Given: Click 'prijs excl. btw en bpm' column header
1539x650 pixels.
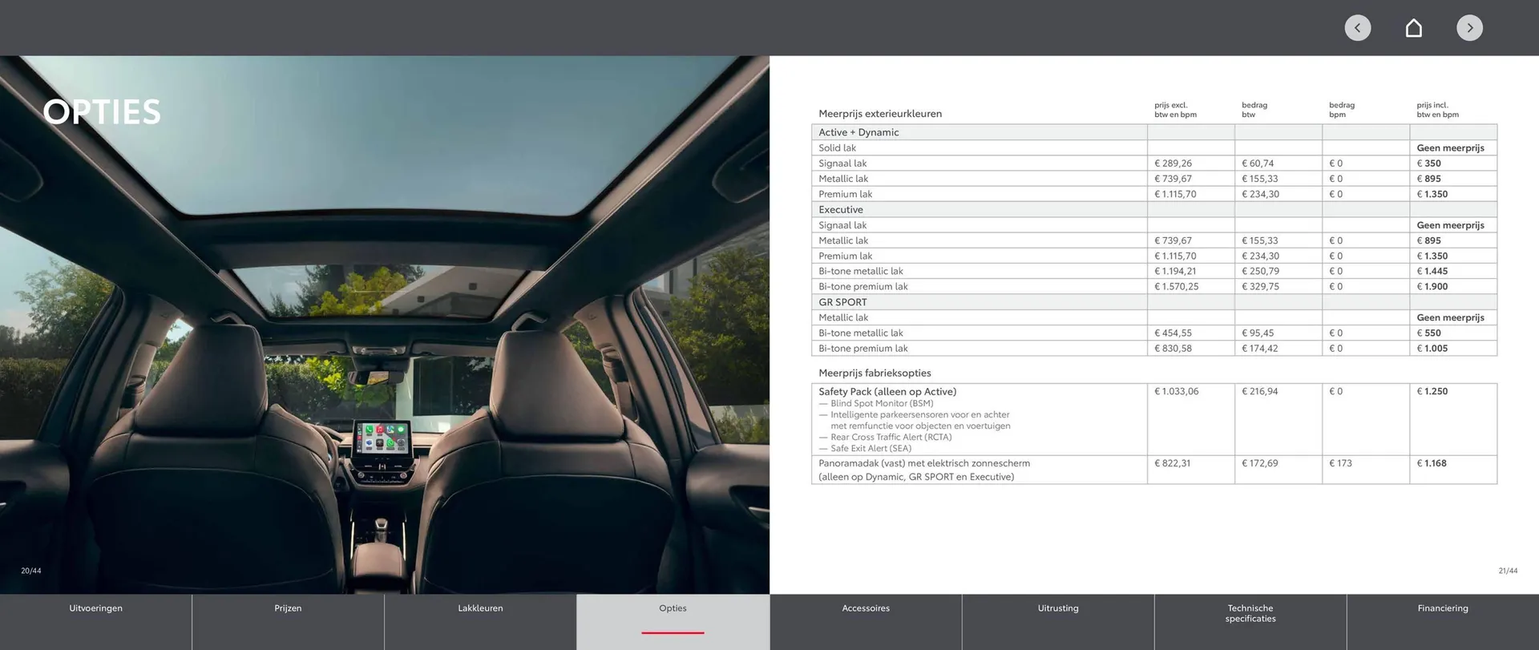Looking at the screenshot, I should (x=1175, y=110).
